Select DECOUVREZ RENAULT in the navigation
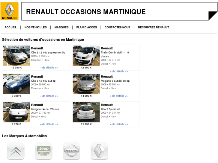Screen dimensions: 218x163 (154, 27)
